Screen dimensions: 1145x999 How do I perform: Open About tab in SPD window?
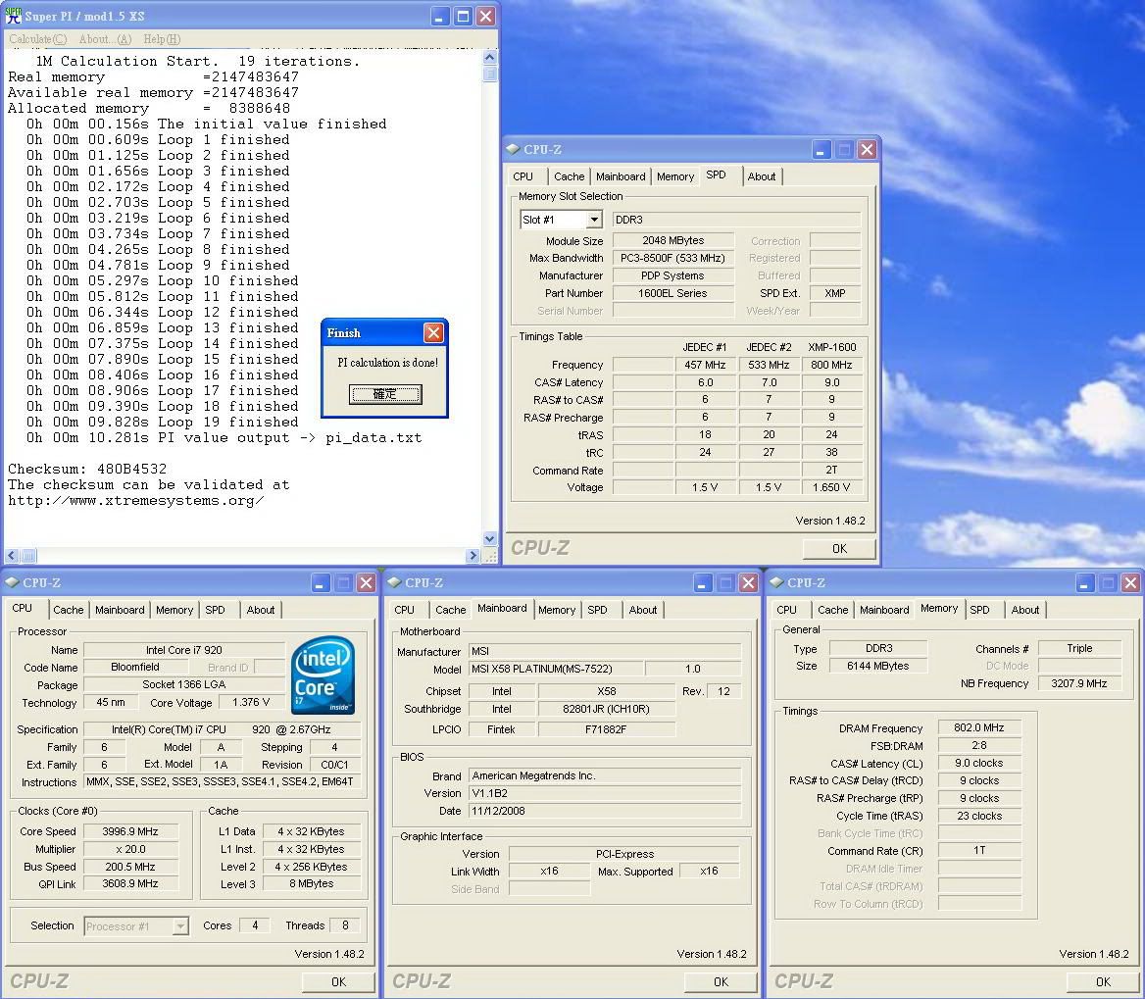pyautogui.click(x=762, y=176)
